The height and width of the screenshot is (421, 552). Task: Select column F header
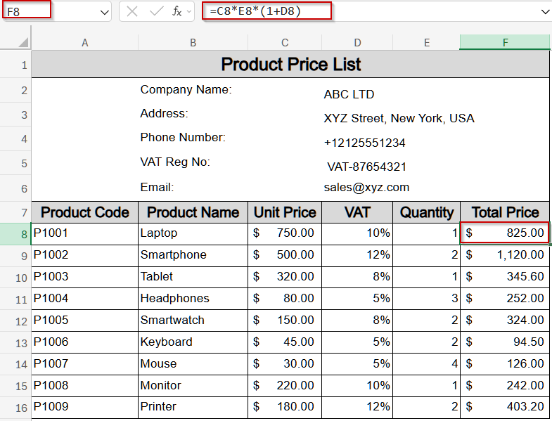pyautogui.click(x=505, y=42)
